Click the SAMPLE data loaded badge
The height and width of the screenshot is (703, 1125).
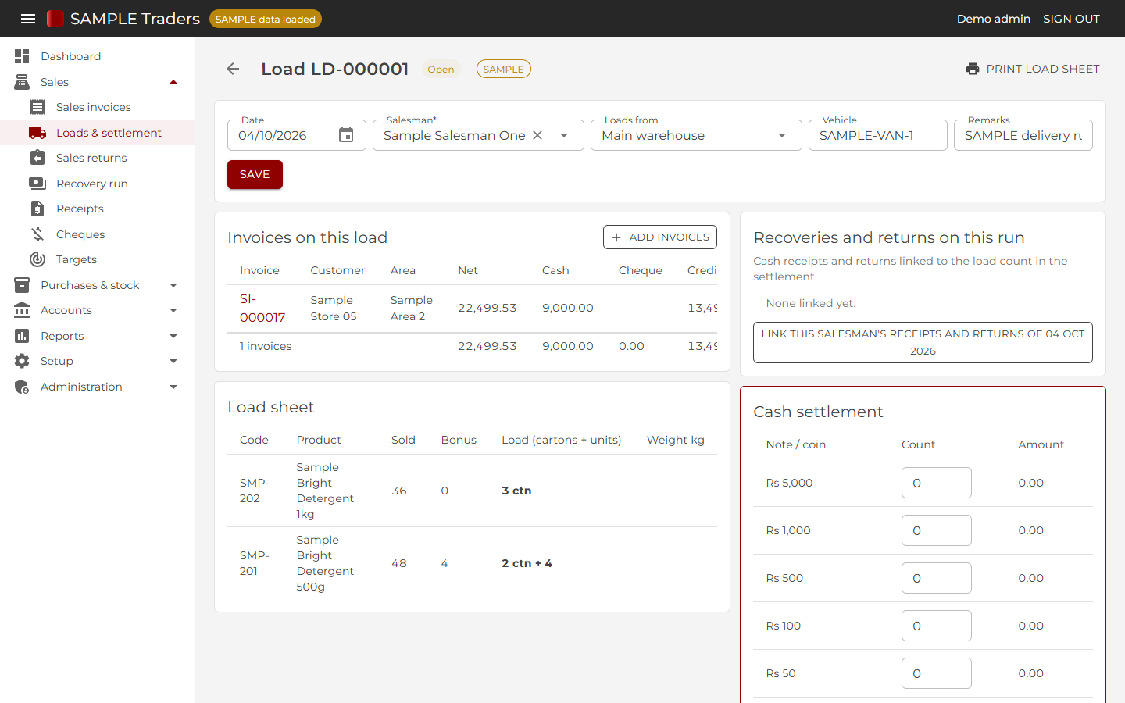click(266, 19)
